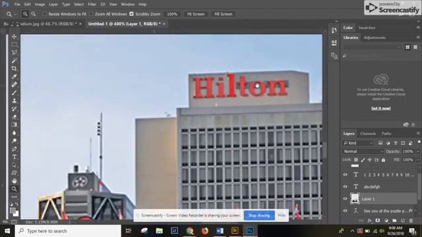Open the Filter menu
This screenshot has width=422, height=237.
pyautogui.click(x=92, y=5)
